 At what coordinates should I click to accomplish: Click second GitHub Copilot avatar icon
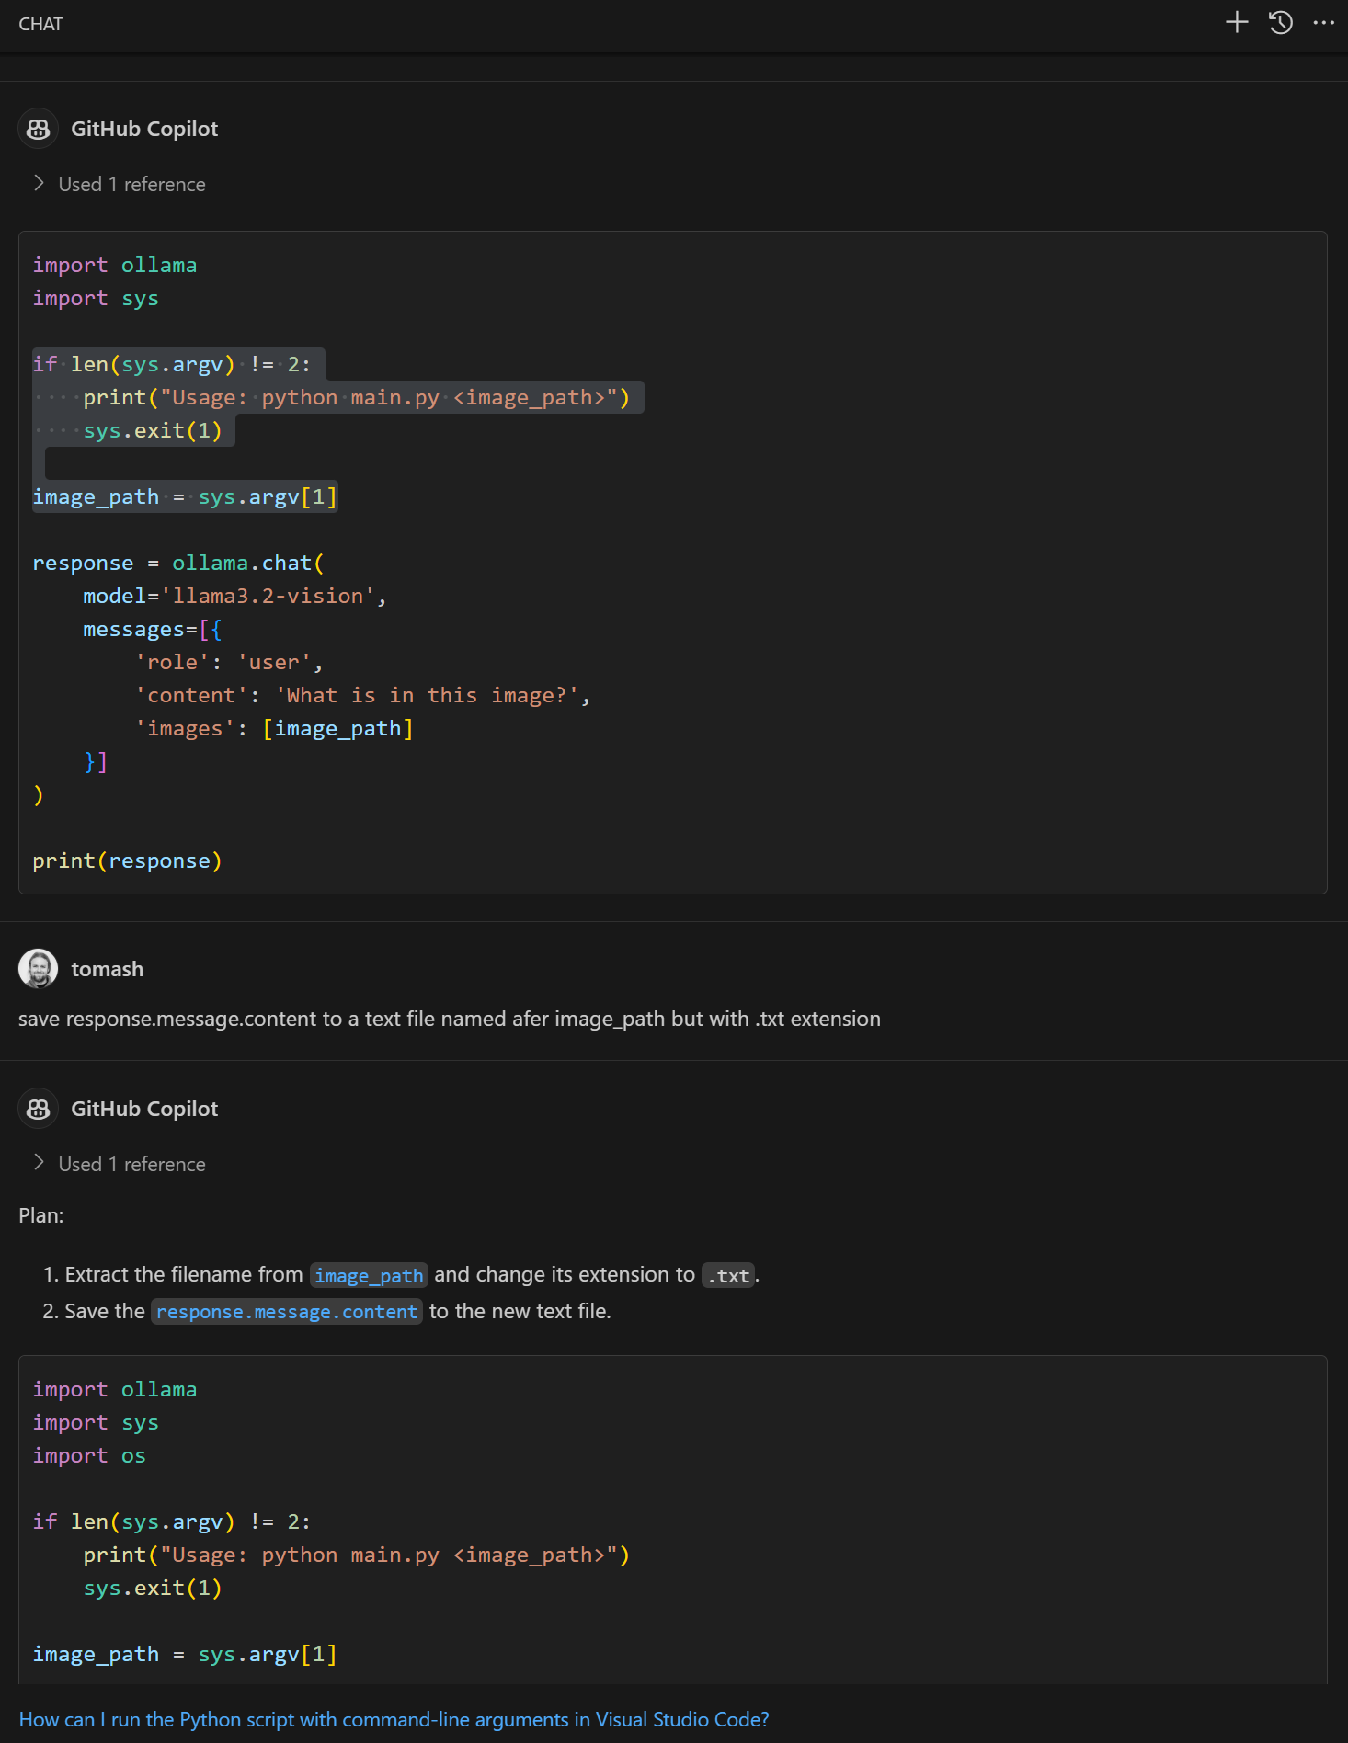(x=38, y=1109)
